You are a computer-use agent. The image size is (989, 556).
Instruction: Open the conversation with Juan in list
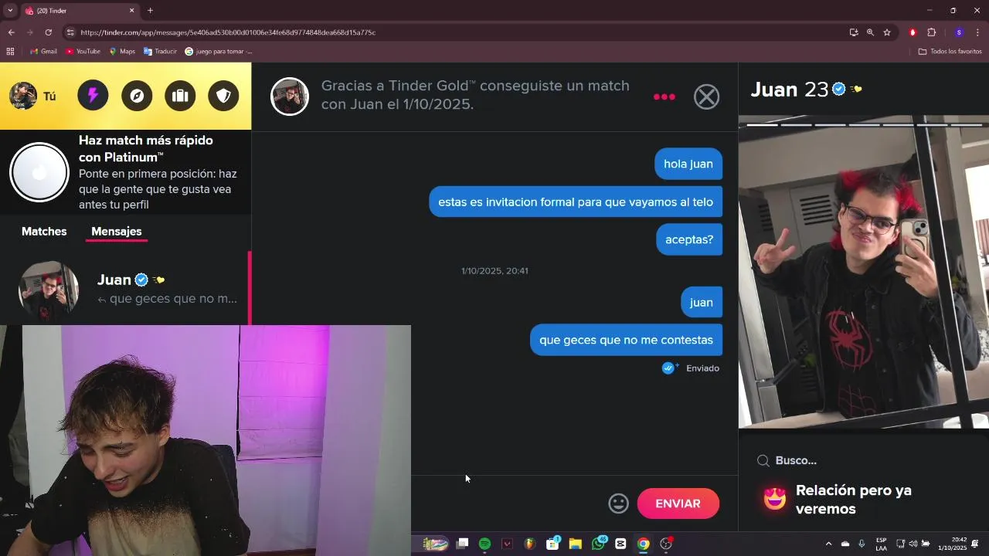125,288
